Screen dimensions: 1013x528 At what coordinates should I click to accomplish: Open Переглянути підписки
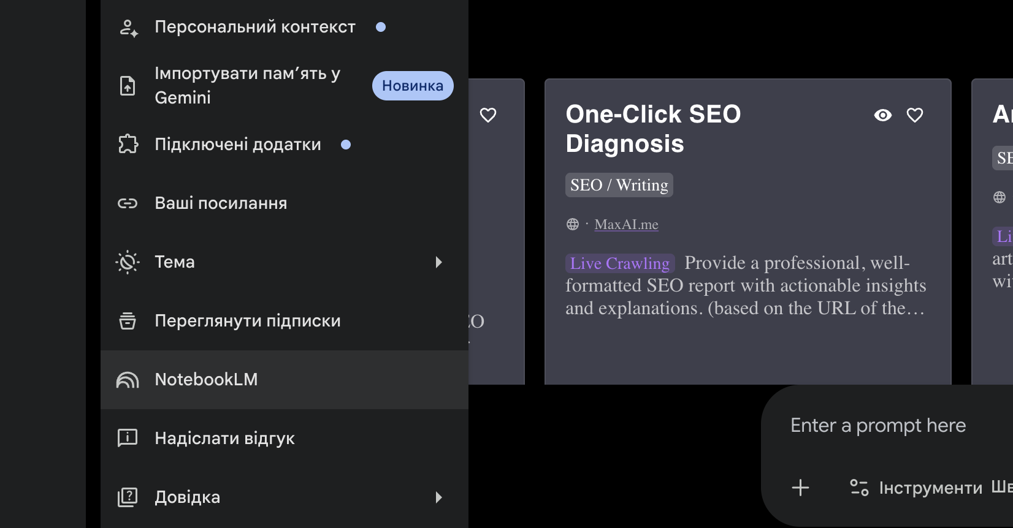(x=285, y=321)
